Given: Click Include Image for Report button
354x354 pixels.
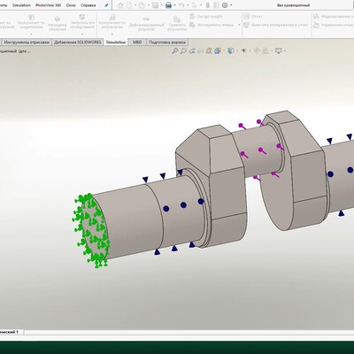Looking at the screenshot, I should [x=276, y=26].
